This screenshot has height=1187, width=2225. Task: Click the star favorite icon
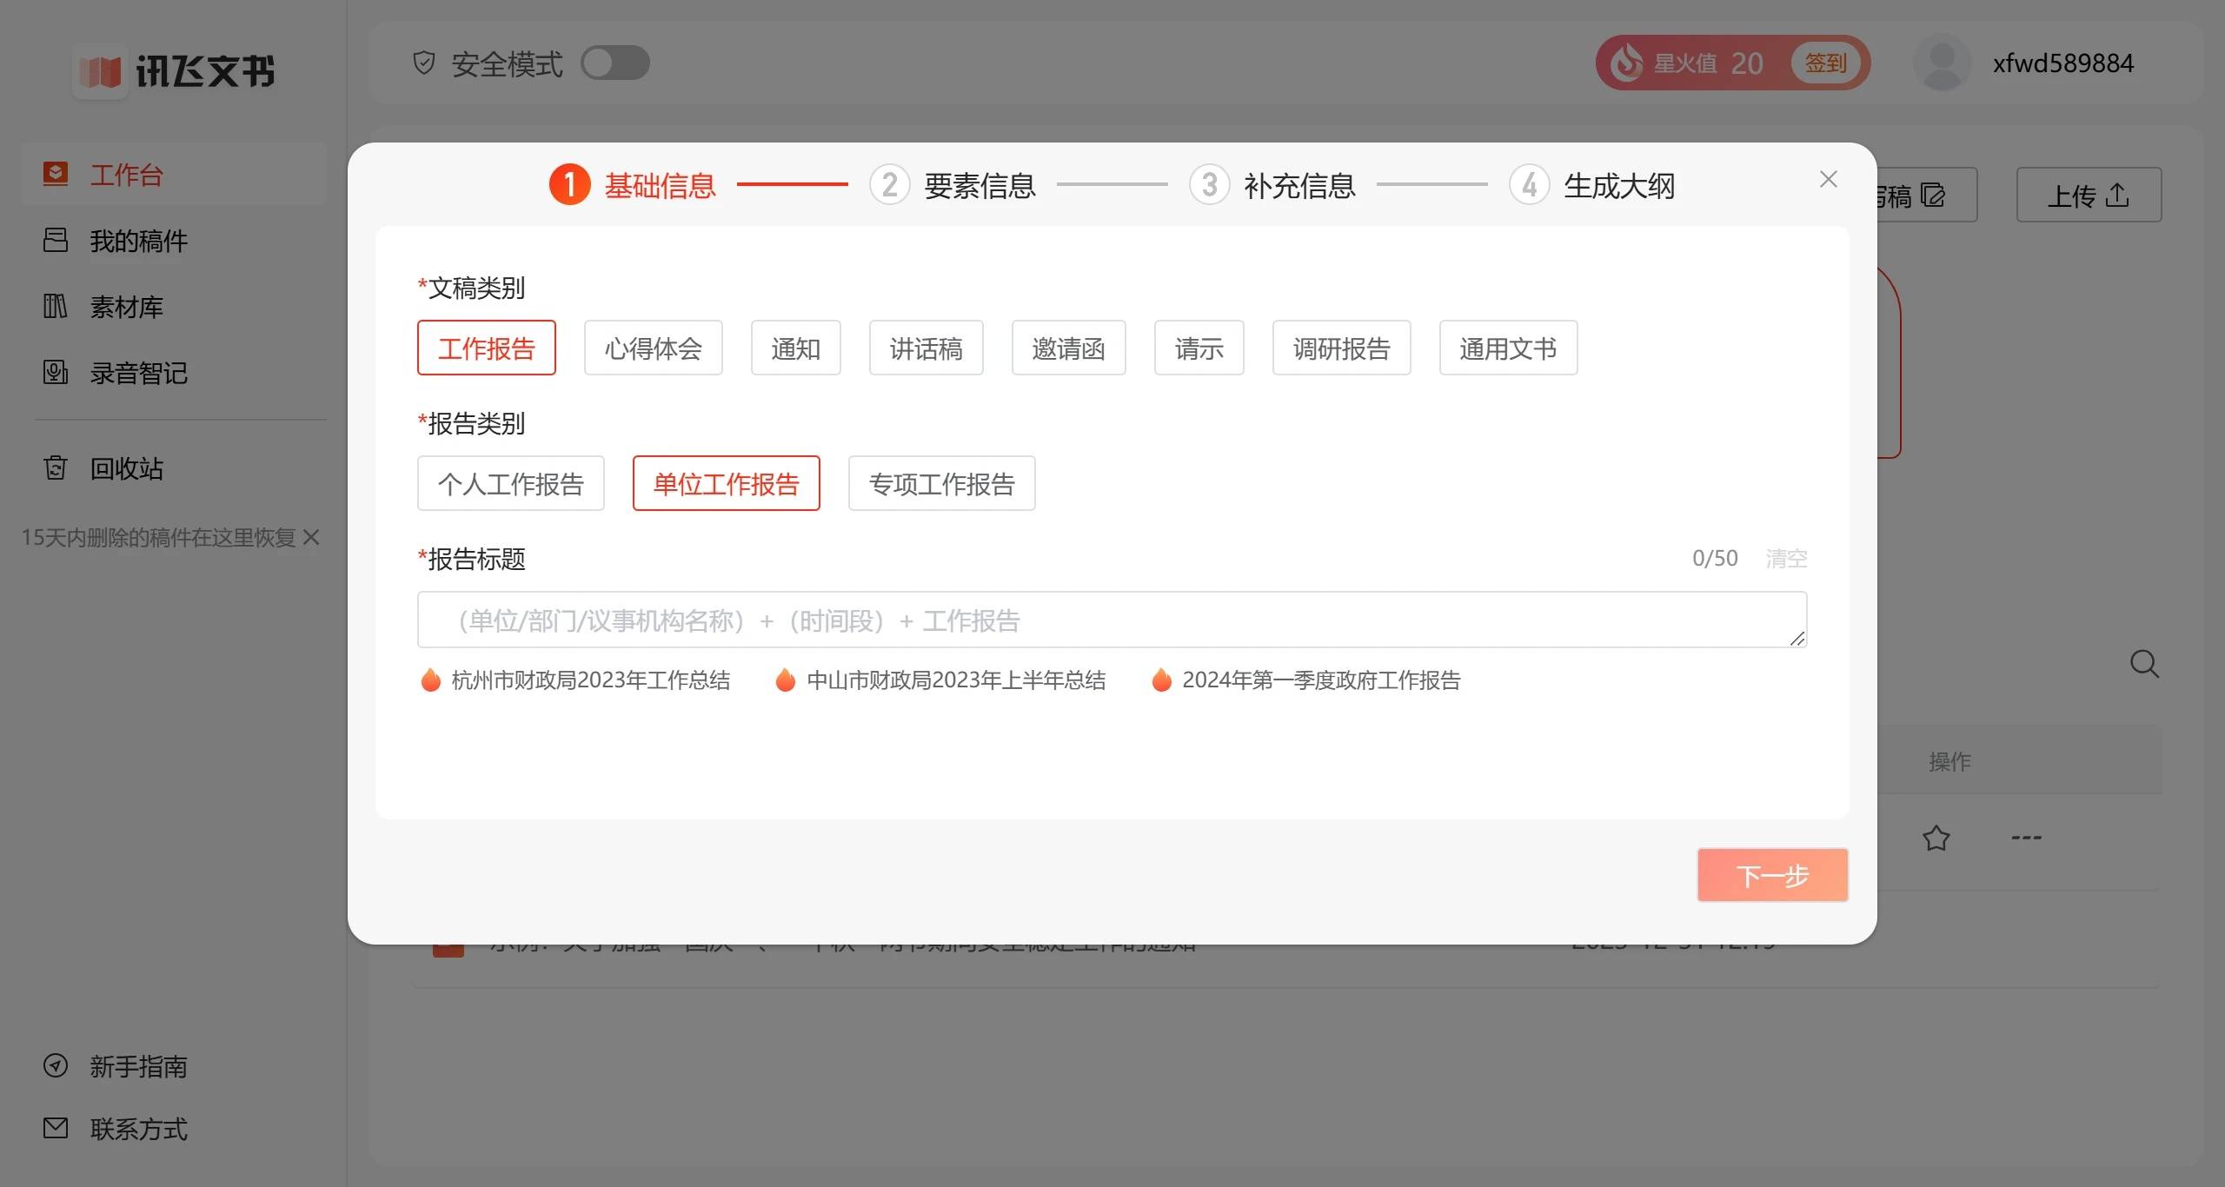(1936, 838)
